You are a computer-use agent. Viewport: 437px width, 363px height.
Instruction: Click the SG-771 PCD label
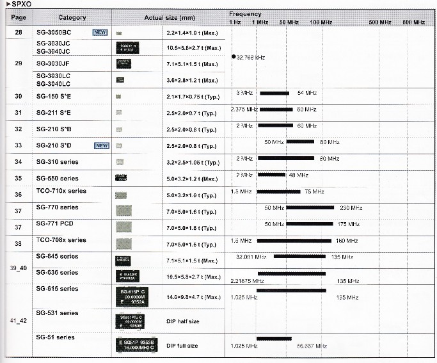[55, 223]
